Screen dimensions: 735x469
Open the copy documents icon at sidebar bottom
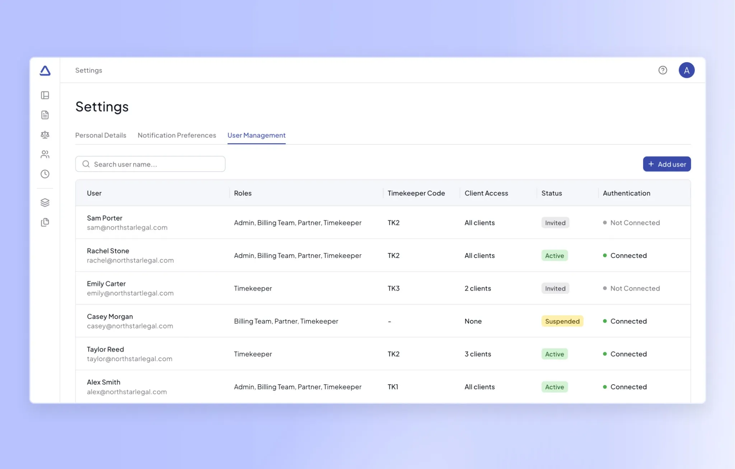click(x=45, y=222)
